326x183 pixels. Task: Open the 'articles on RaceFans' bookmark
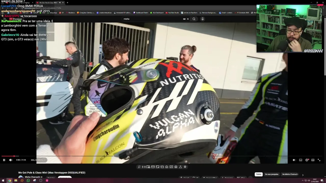tap(189, 12)
